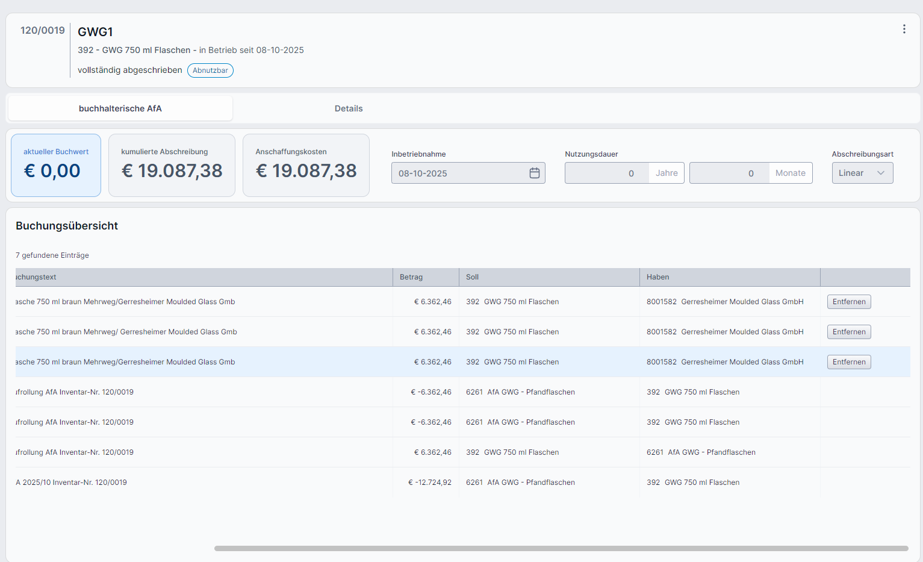Click the Haben column header
Screen dimensions: 923x562
click(x=657, y=277)
